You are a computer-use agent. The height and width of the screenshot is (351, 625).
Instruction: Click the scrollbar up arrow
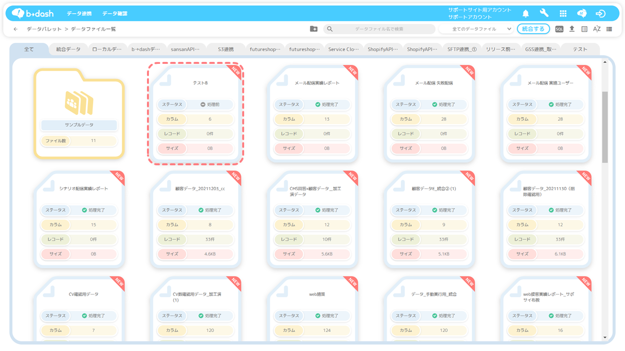coord(605,62)
